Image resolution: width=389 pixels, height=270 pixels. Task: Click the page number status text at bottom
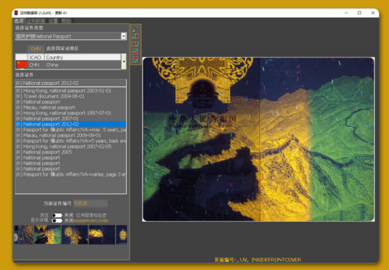(x=258, y=260)
